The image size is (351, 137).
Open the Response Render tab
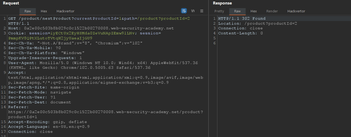click(272, 11)
